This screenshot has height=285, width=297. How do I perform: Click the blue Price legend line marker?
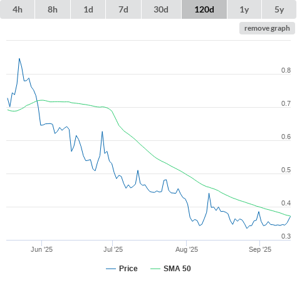tap(111, 269)
